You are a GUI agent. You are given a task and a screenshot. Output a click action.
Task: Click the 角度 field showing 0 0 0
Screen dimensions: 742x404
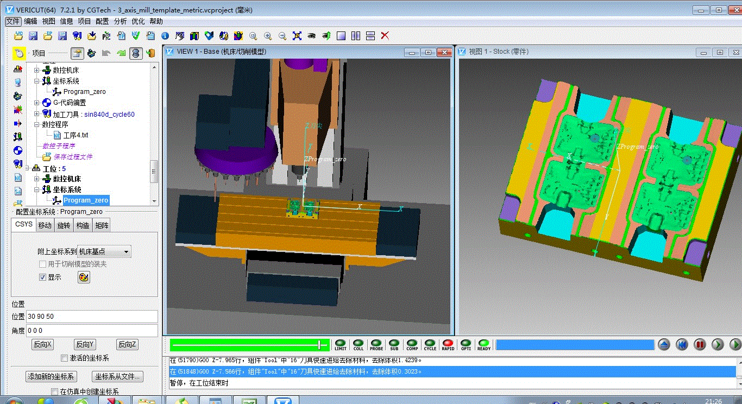pyautogui.click(x=92, y=330)
